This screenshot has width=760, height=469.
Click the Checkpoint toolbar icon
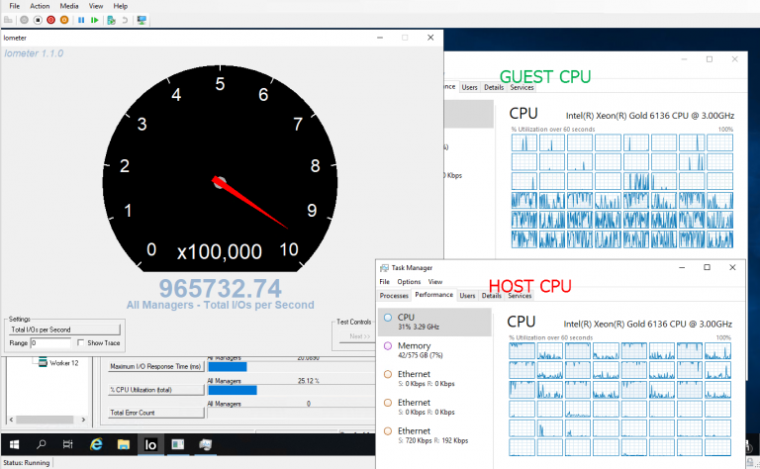[112, 20]
